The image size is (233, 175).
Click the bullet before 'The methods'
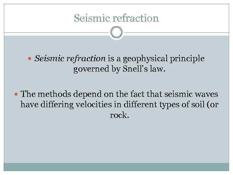click(17, 95)
